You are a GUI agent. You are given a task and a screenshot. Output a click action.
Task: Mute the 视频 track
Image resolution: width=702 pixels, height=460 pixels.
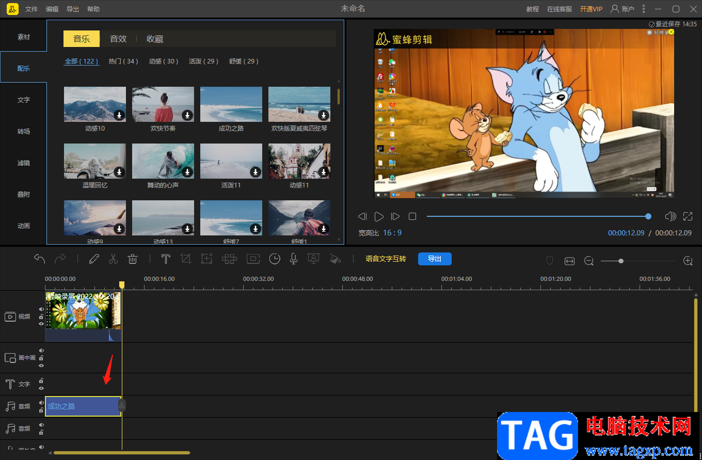point(41,309)
